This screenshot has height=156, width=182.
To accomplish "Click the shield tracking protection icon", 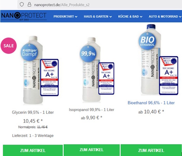I will coord(22,4).
